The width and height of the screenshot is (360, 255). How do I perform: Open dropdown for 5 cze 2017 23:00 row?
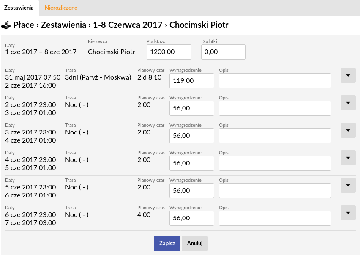coord(348,185)
